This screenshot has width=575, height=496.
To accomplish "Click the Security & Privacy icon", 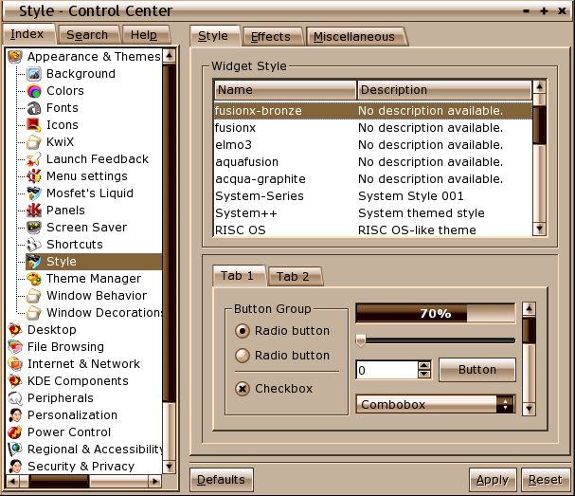I will pos(15,467).
